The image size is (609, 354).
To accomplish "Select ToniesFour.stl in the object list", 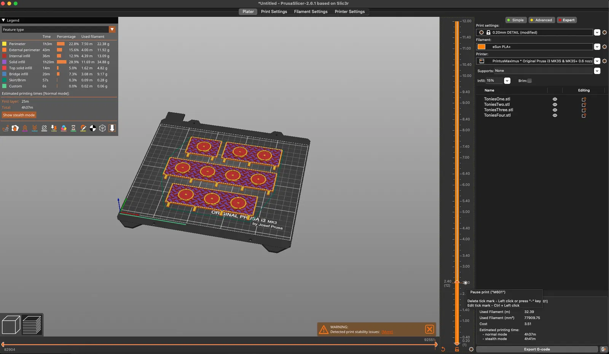I will pyautogui.click(x=497, y=115).
